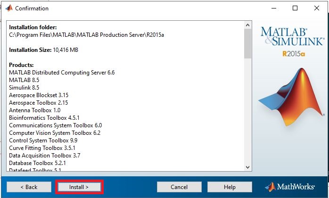Close the Confirmation window

point(317,8)
